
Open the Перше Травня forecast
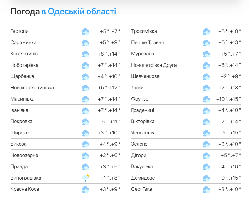148,42
